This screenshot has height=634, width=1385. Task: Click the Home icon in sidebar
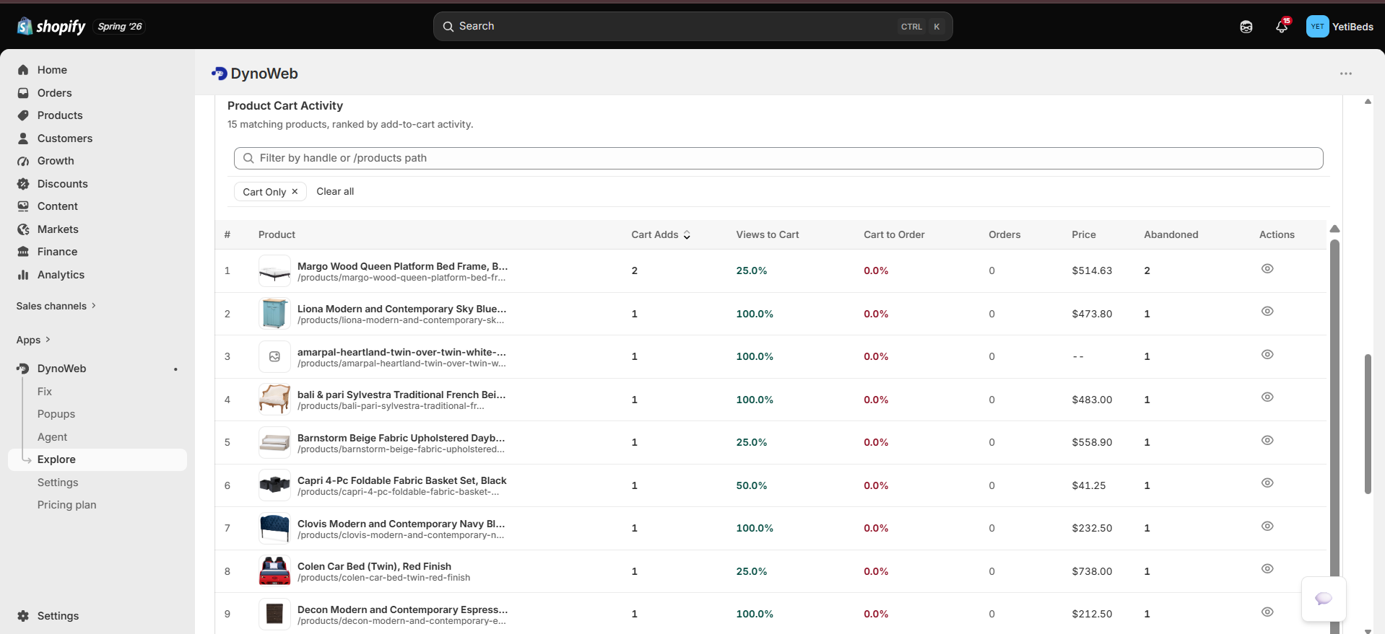[23, 70]
